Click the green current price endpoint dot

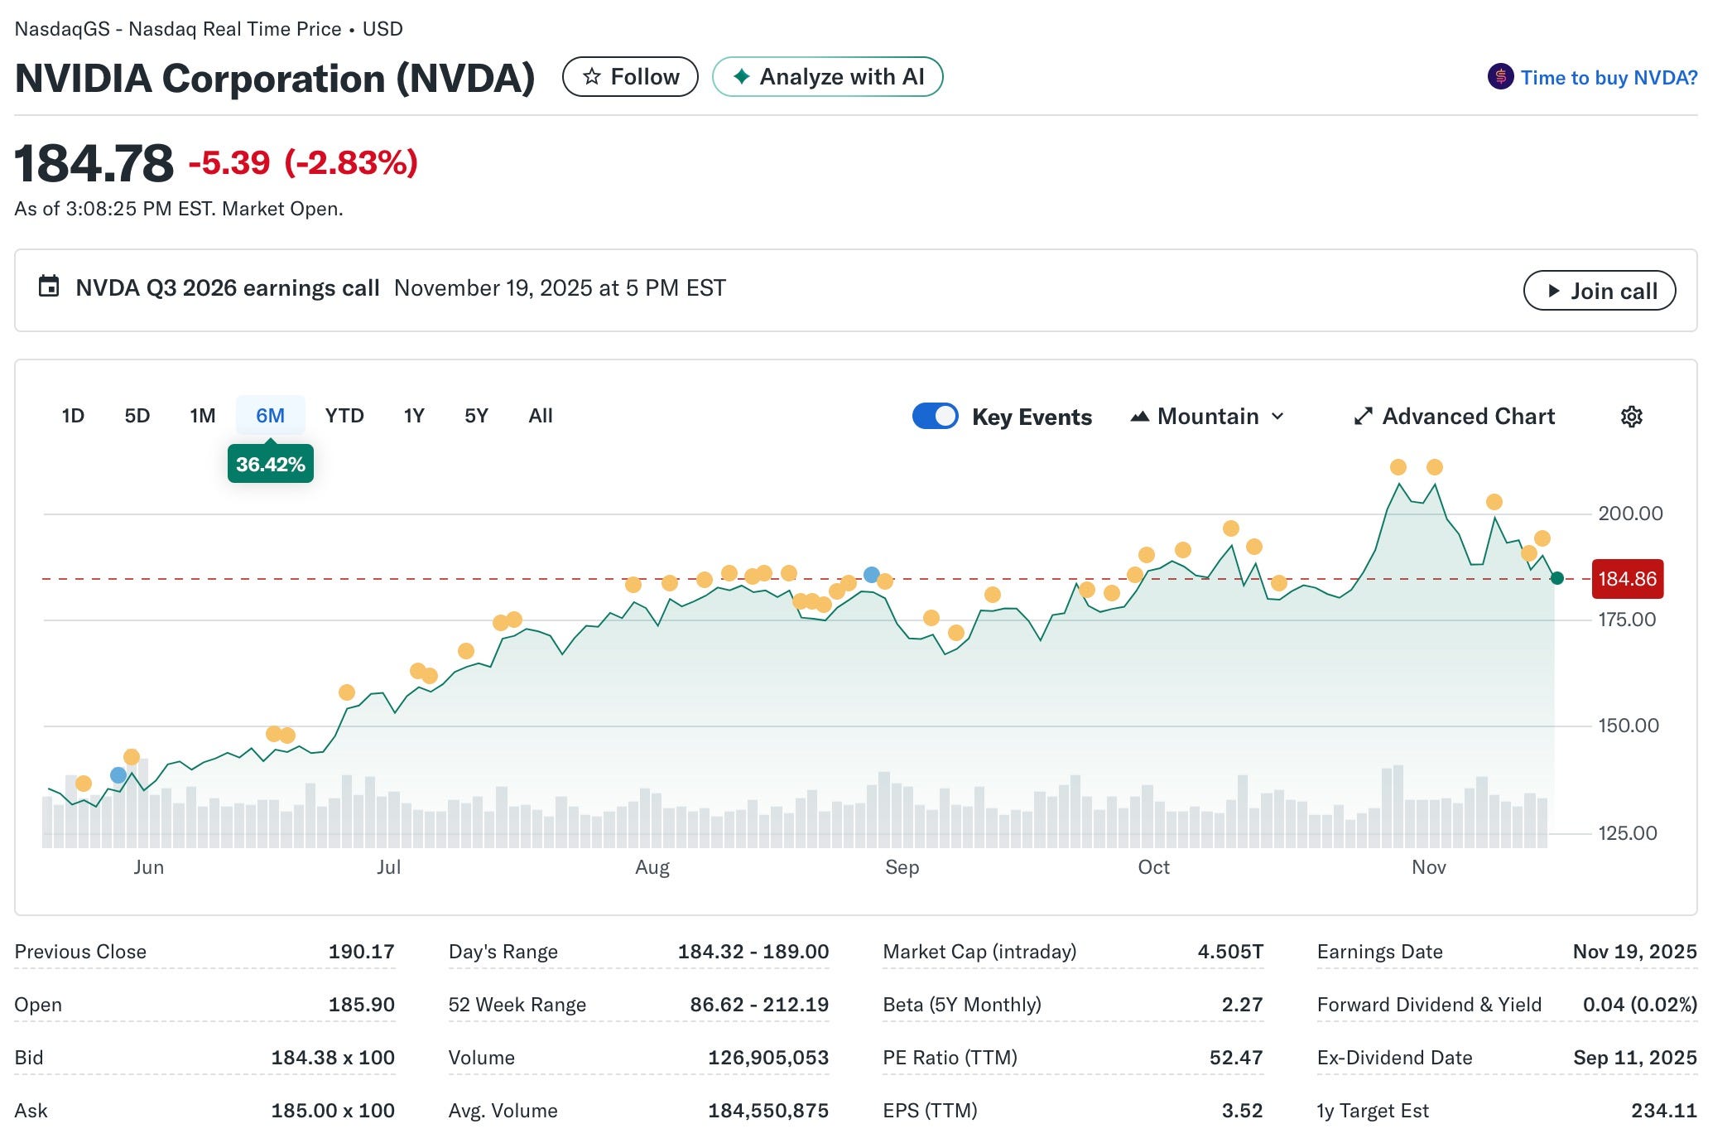pos(1556,578)
